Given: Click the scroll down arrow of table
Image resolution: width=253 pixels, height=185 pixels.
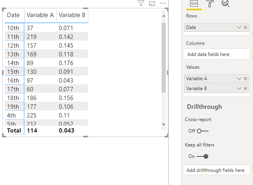Looking at the screenshot, I should pos(164,124).
